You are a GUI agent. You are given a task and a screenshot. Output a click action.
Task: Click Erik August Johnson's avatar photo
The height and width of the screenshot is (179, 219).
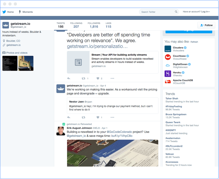tap(61, 131)
